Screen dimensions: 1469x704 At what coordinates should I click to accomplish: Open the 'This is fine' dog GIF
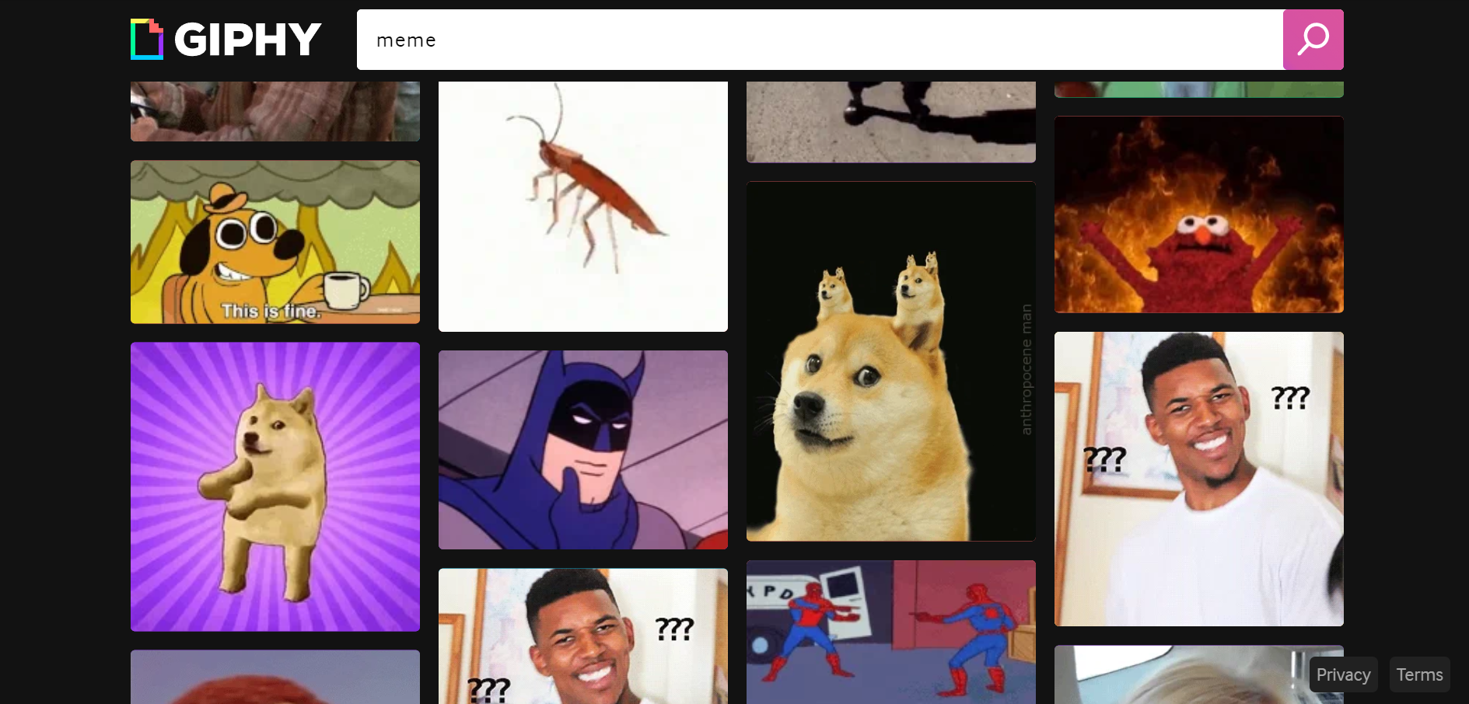pos(275,242)
